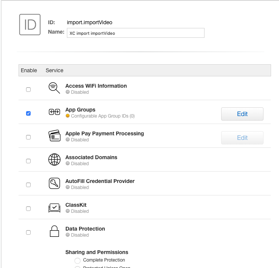This screenshot has width=279, height=268.
Task: Check the Data Protection checkbox
Action: pos(28,232)
